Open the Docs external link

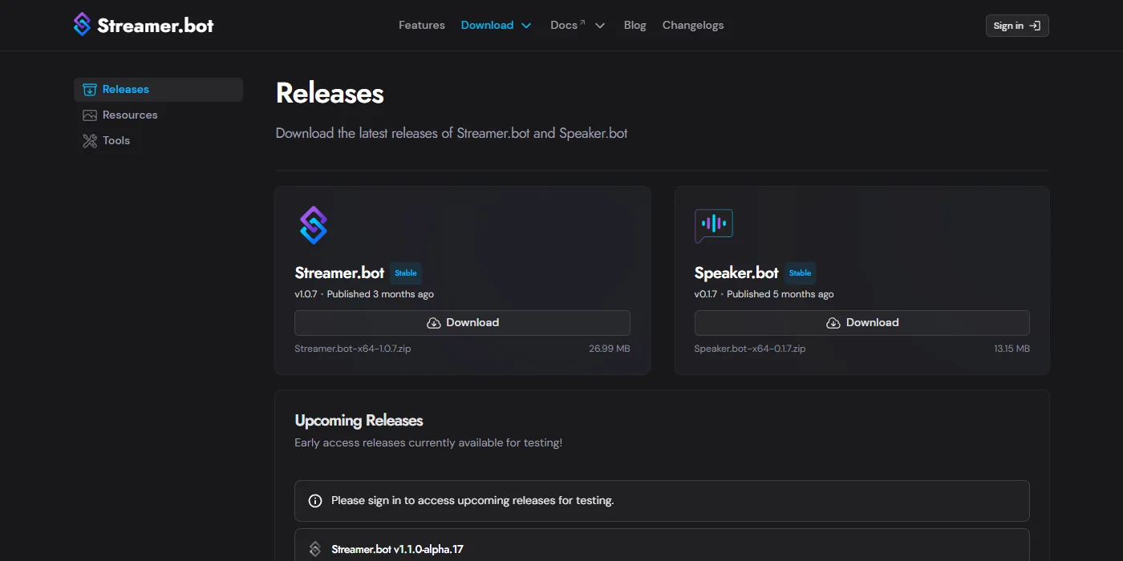(568, 25)
